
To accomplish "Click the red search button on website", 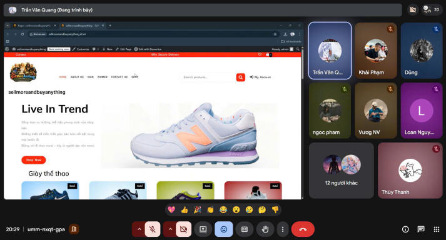I will (241, 77).
